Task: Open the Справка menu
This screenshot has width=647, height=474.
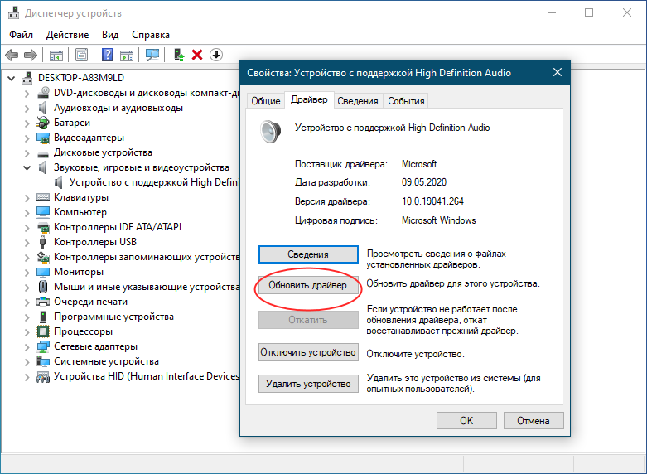Action: (x=151, y=35)
